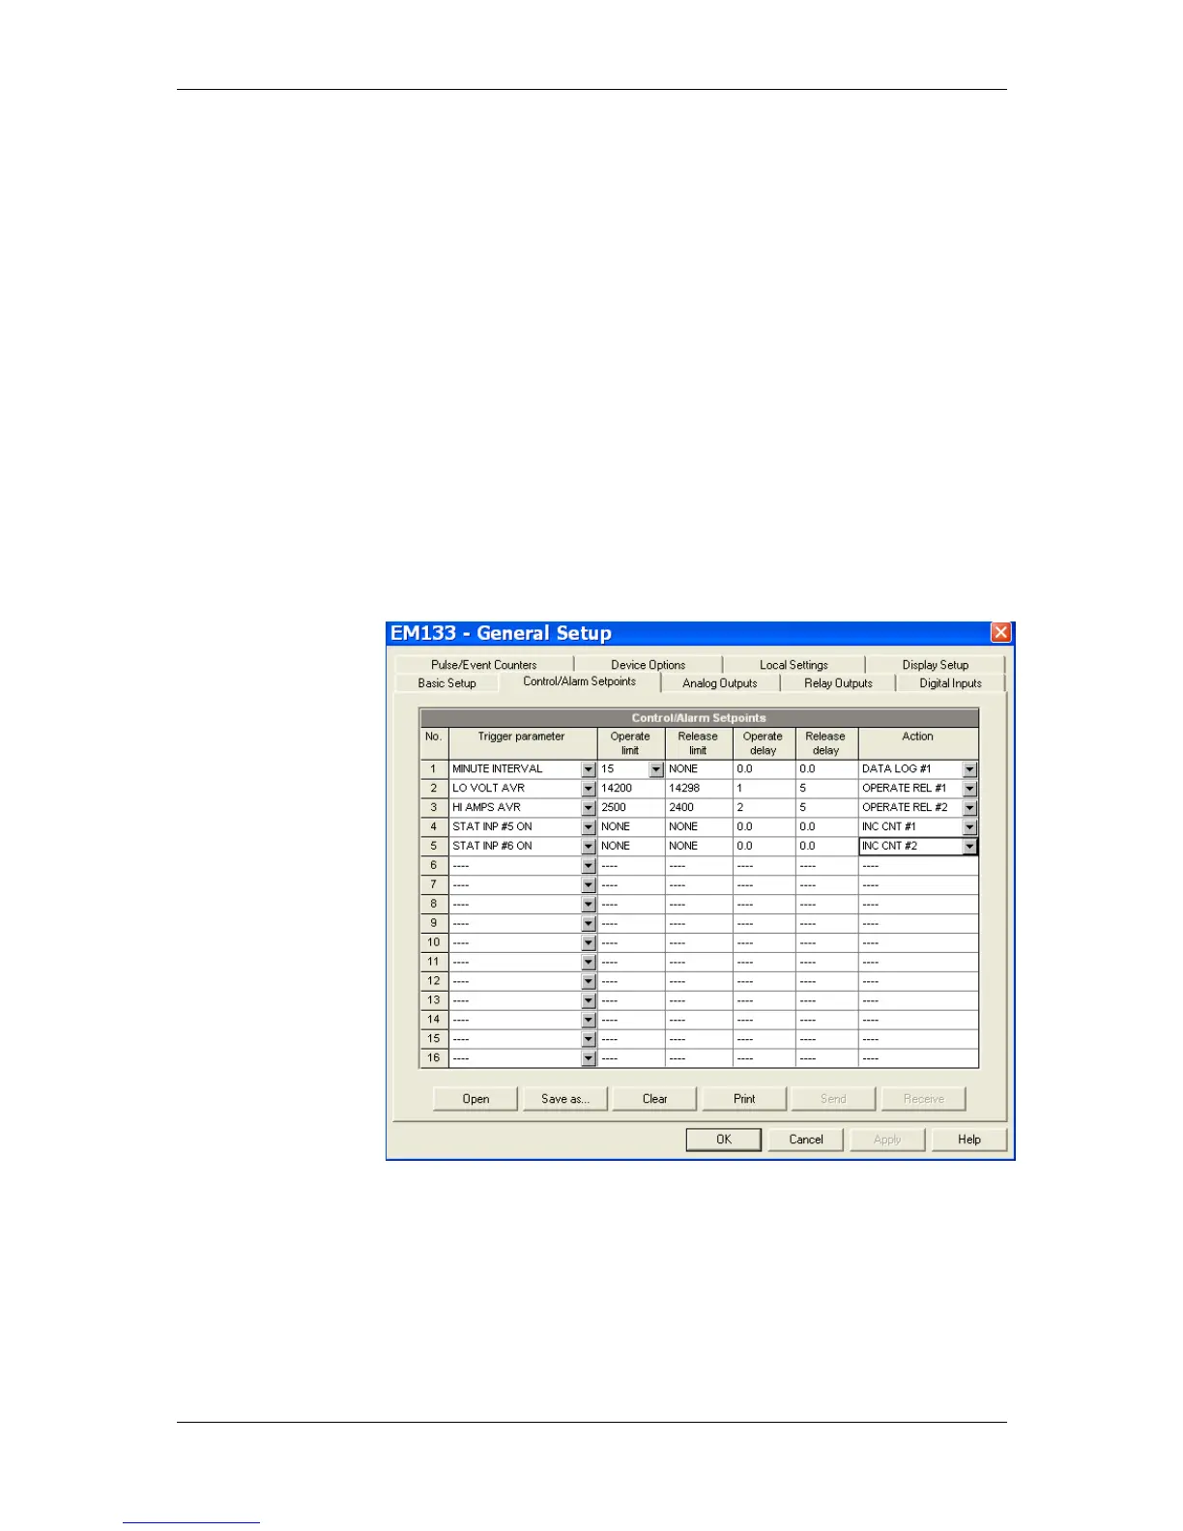Print the setpoints table
Image resolution: width=1183 pixels, height=1531 pixels.
[x=744, y=1099]
